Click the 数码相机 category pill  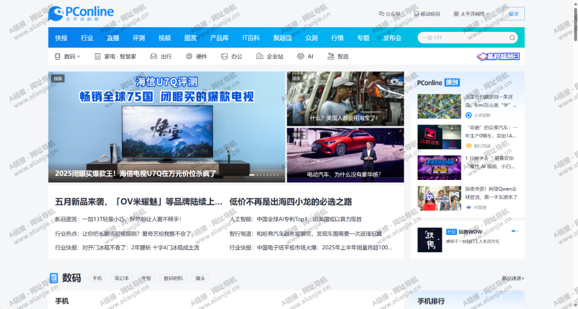[x=173, y=278]
